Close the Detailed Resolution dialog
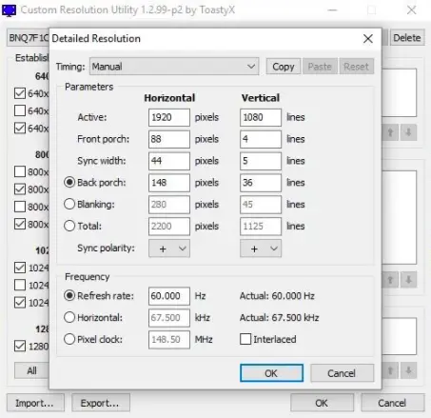Image resolution: width=431 pixels, height=418 pixels. point(367,39)
